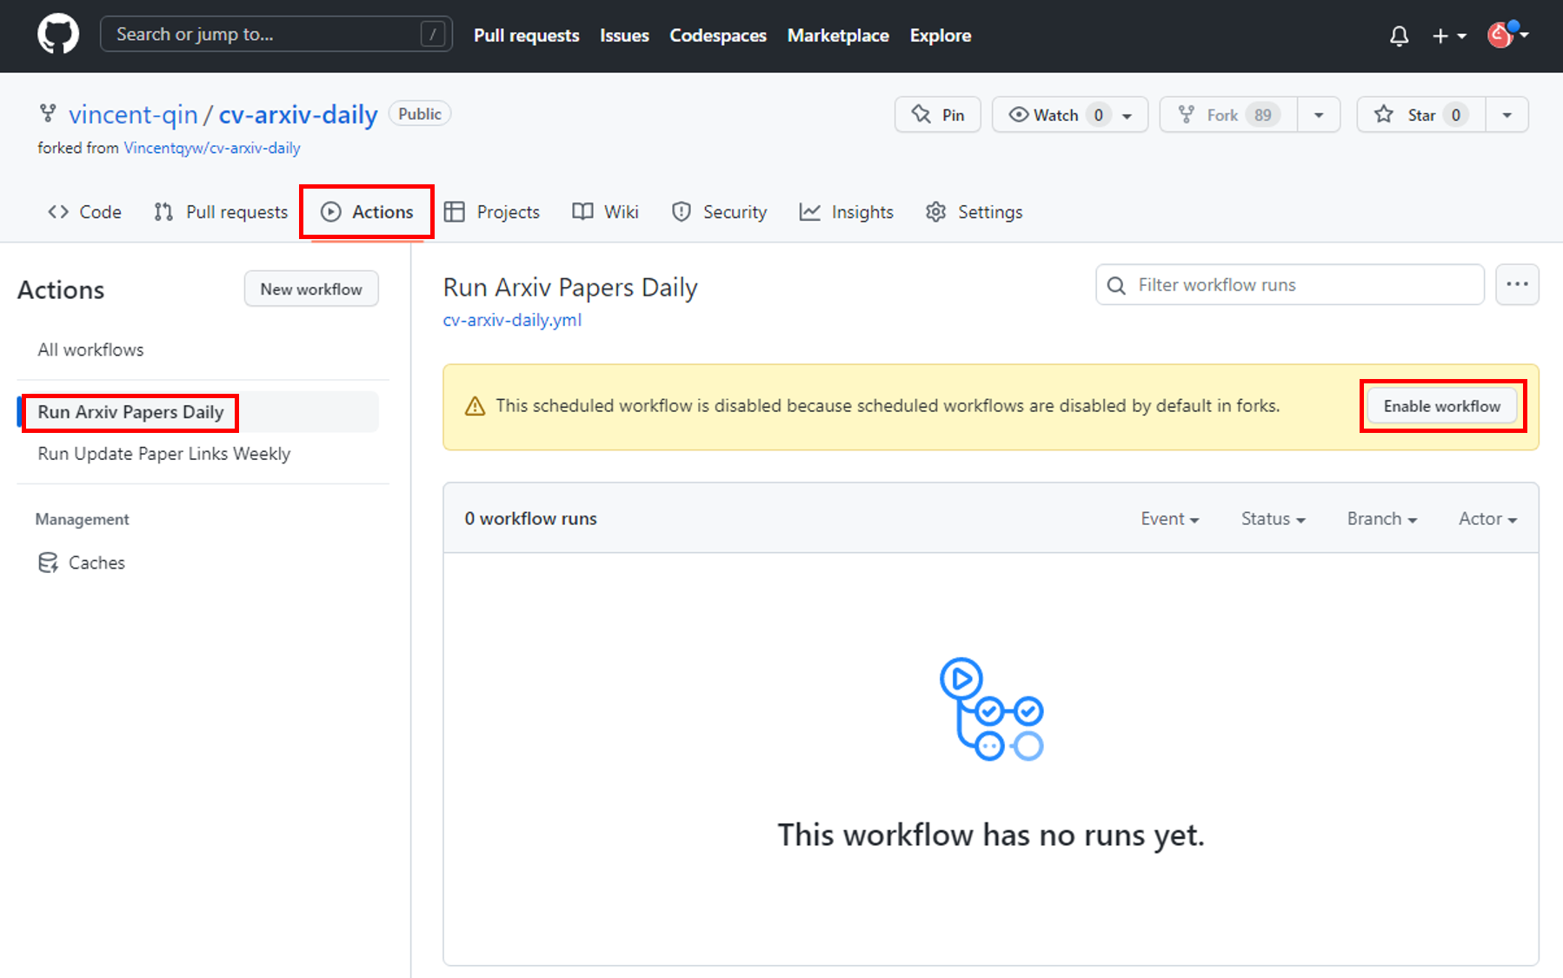Switch to the repository Pull requests tab
Image resolution: width=1563 pixels, height=978 pixels.
pyautogui.click(x=221, y=212)
